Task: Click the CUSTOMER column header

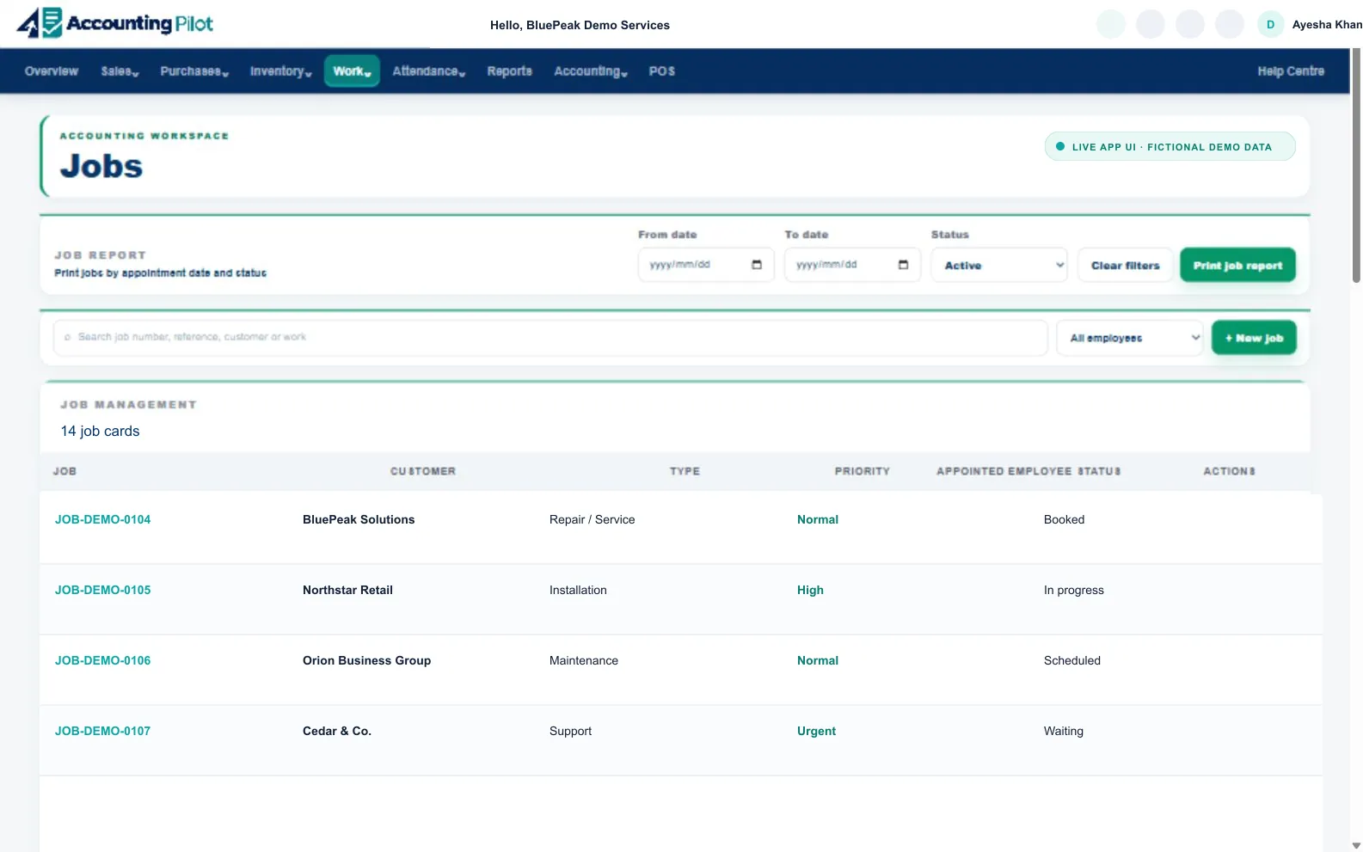Action: click(423, 471)
